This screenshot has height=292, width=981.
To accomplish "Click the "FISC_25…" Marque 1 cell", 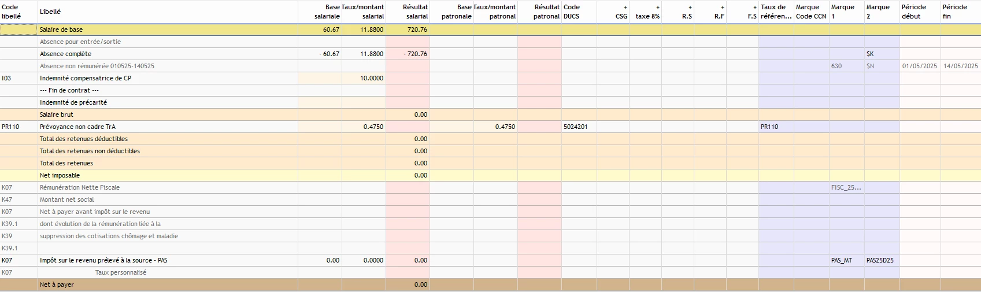I will point(846,187).
